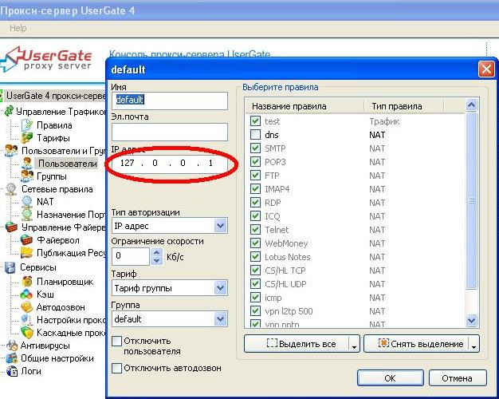499x399 pixels.
Task: Click the Сервисы services icon
Action: click(x=10, y=267)
